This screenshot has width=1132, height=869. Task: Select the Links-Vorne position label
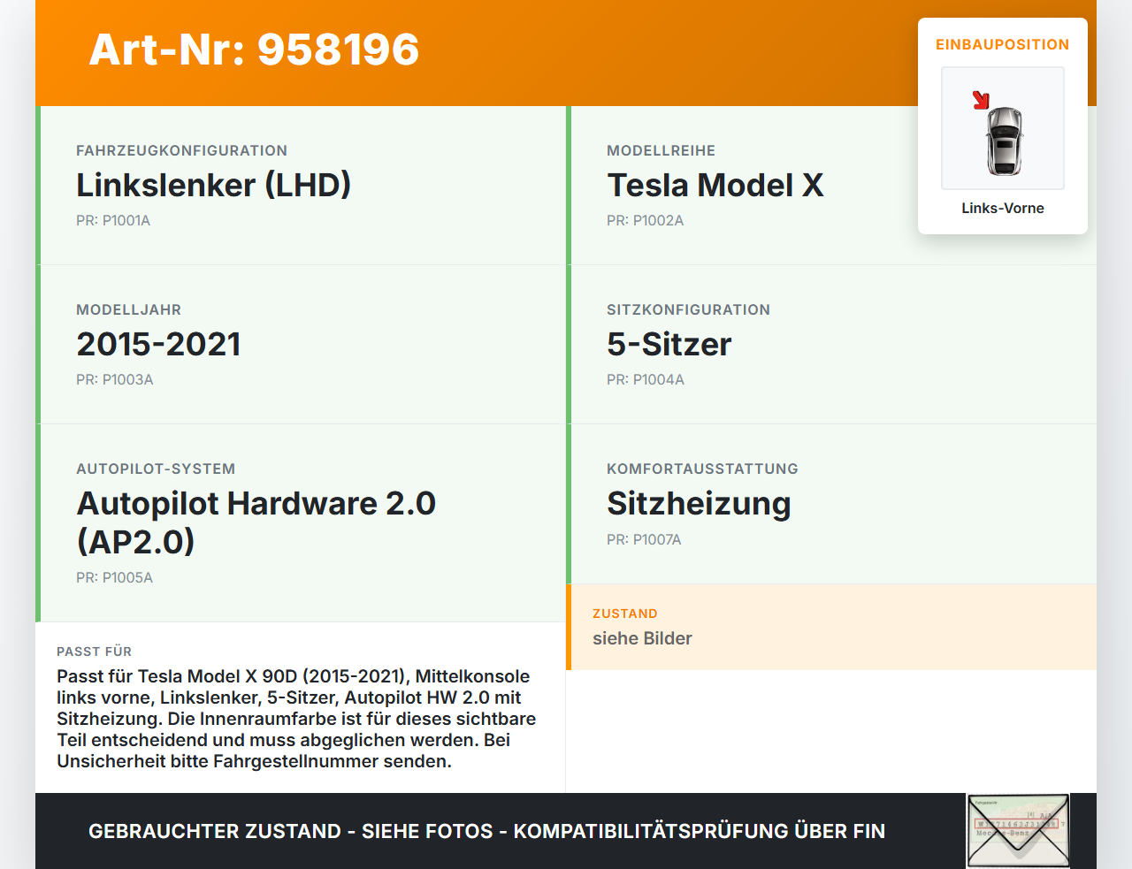click(1002, 208)
